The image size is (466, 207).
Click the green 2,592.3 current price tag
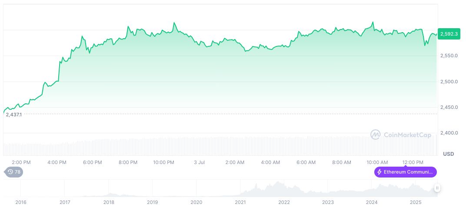(x=449, y=34)
